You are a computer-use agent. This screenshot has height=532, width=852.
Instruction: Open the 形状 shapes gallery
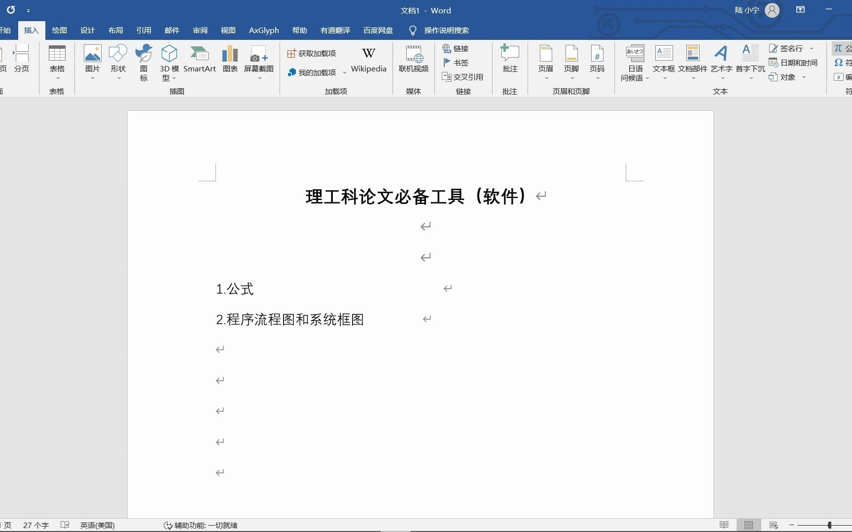pos(118,63)
